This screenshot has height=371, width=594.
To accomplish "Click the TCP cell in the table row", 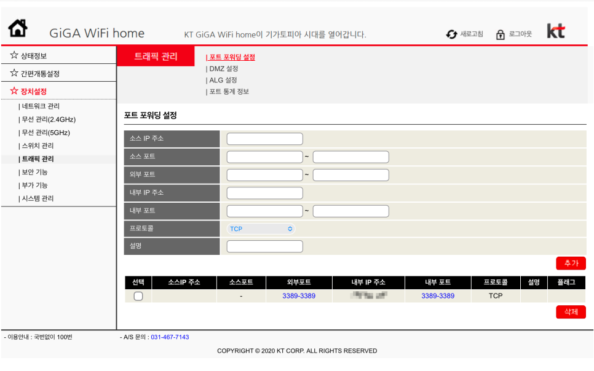I will pos(496,296).
